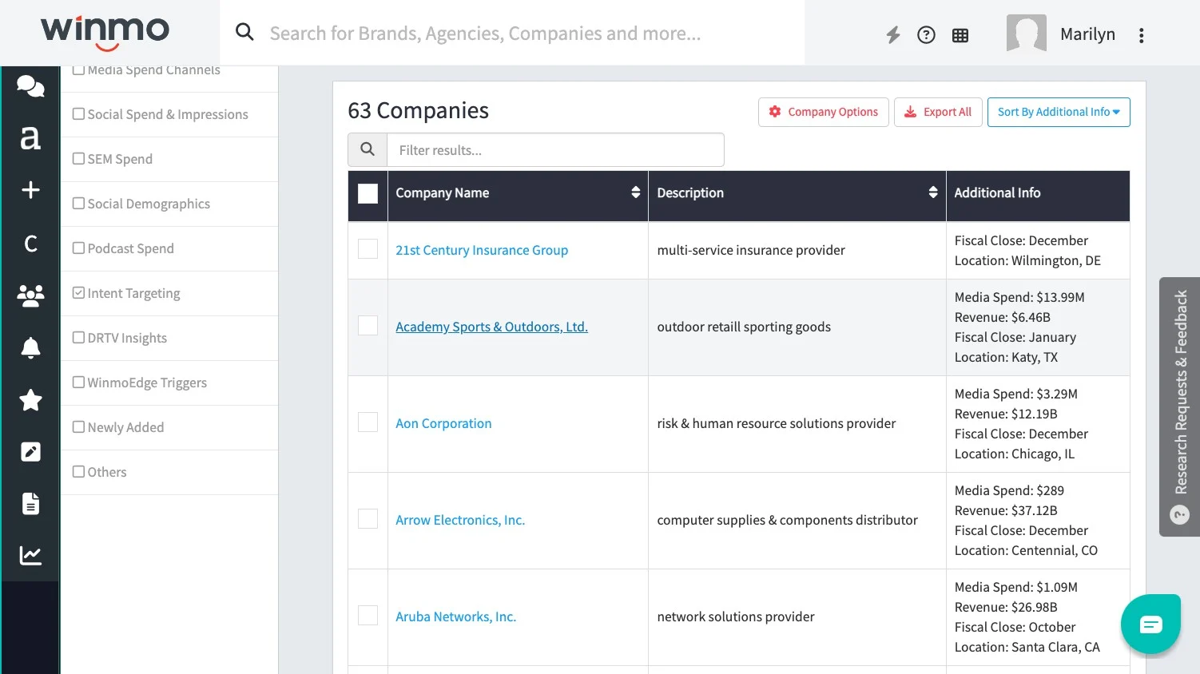1200x674 pixels.
Task: Enable WinmoEdge Triggers filter checkbox
Action: (78, 383)
